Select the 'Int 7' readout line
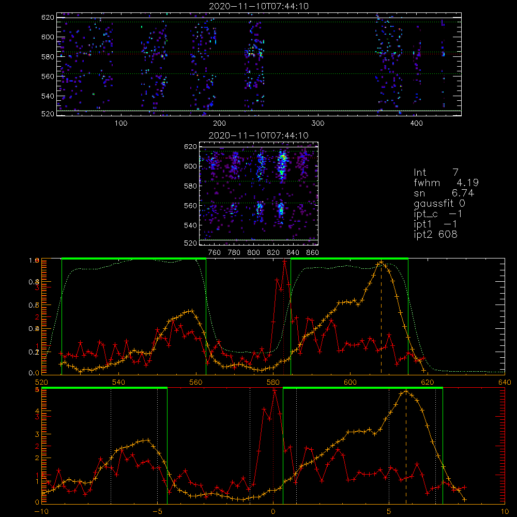 [x=436, y=173]
